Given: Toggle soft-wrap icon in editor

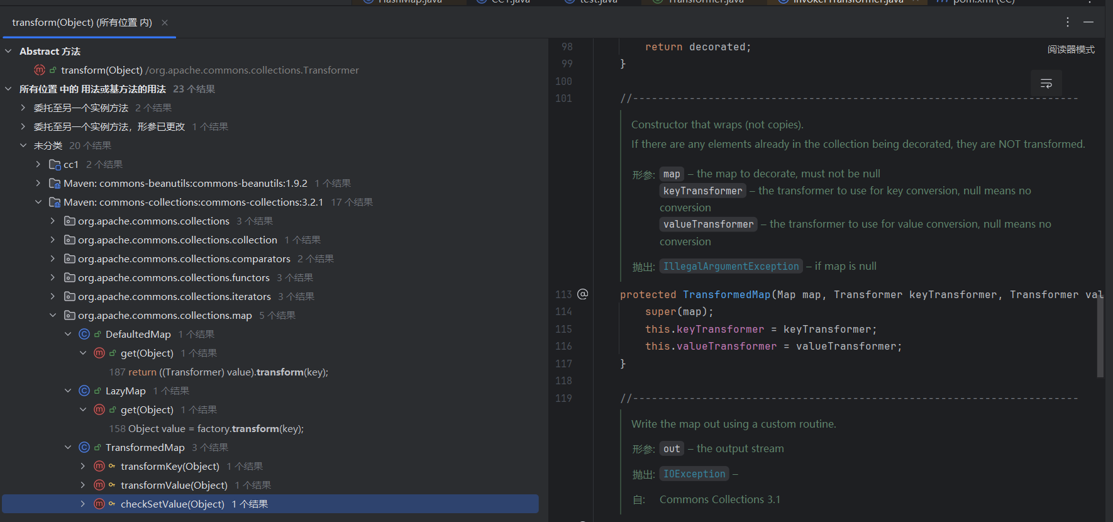Looking at the screenshot, I should click(1046, 84).
